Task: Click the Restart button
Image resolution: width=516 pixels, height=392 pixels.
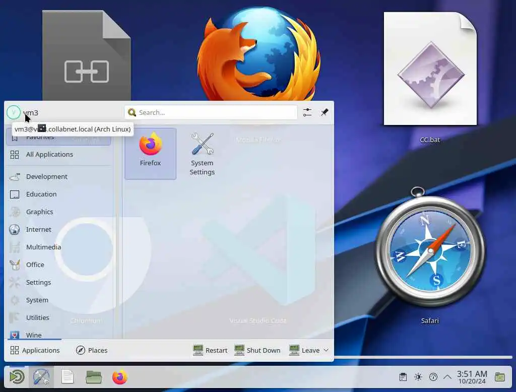Action: [x=210, y=350]
